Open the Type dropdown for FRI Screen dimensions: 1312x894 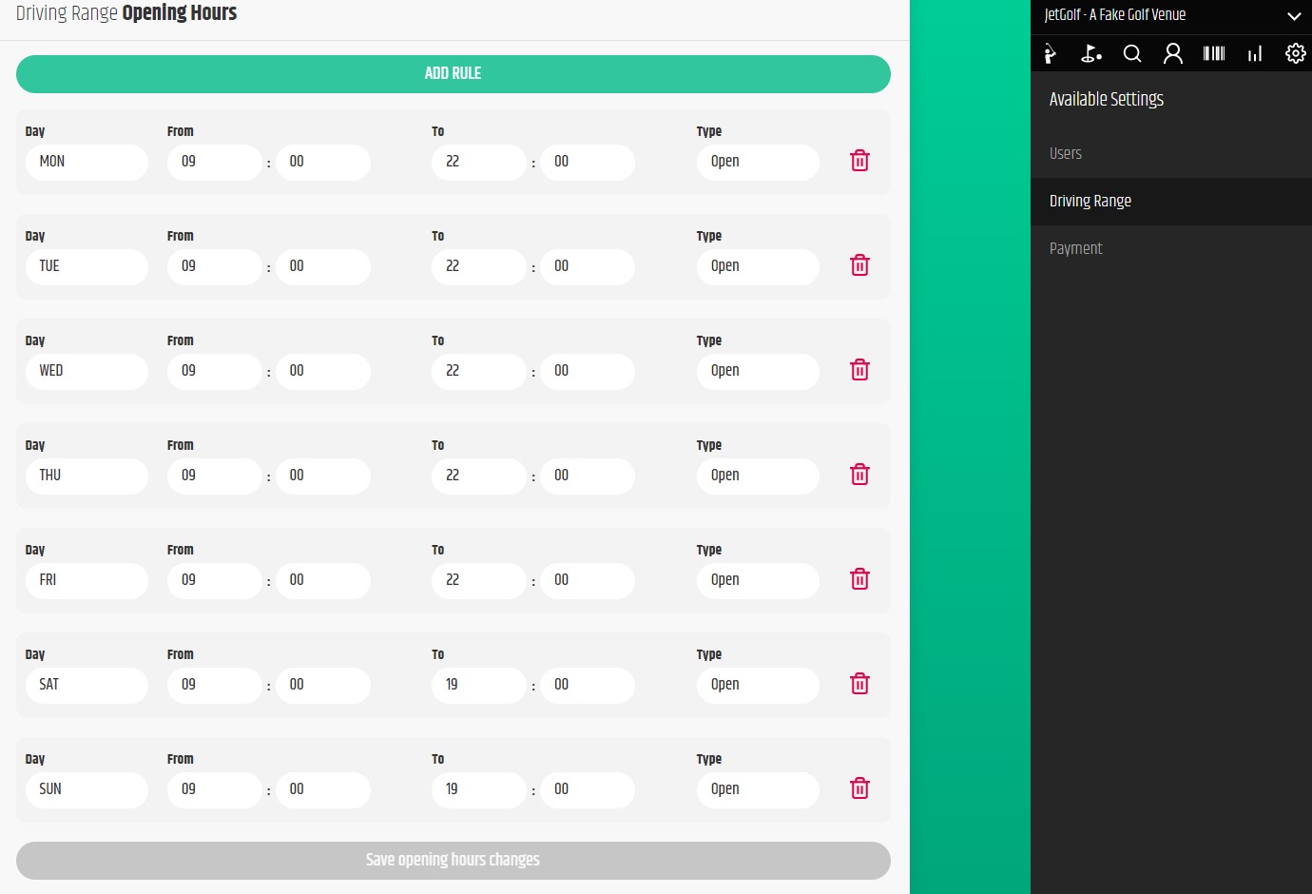pos(758,580)
